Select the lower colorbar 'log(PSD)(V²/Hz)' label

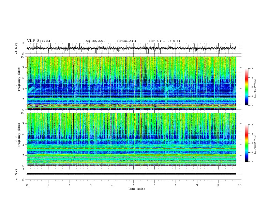(x=255, y=145)
